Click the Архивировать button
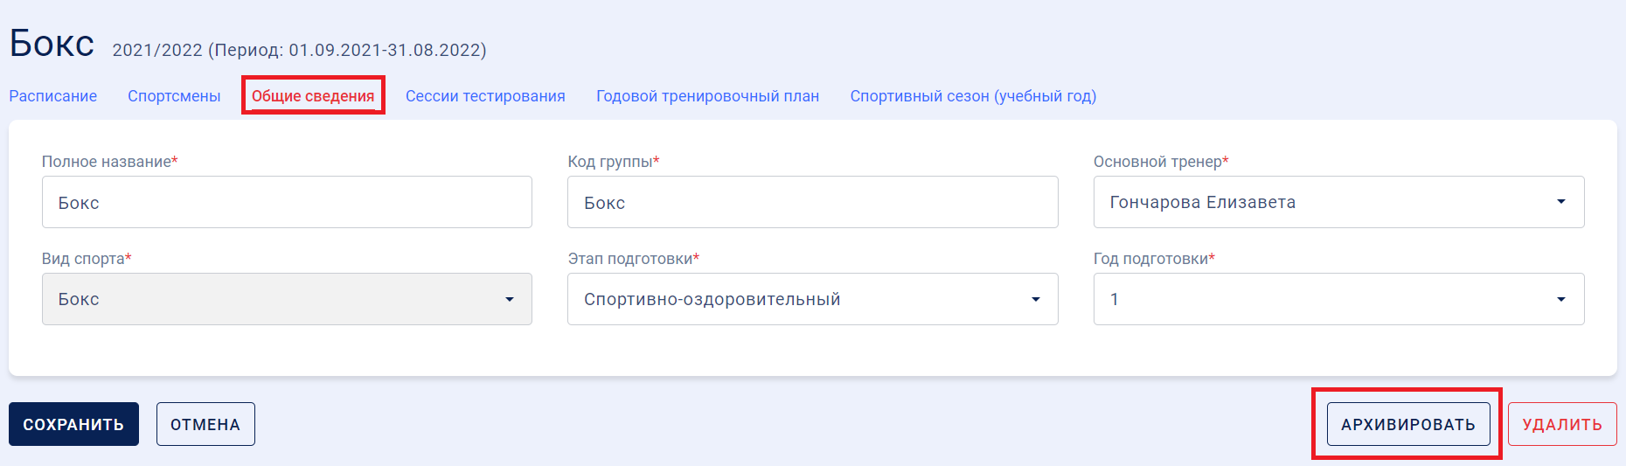1626x466 pixels. pyautogui.click(x=1408, y=424)
